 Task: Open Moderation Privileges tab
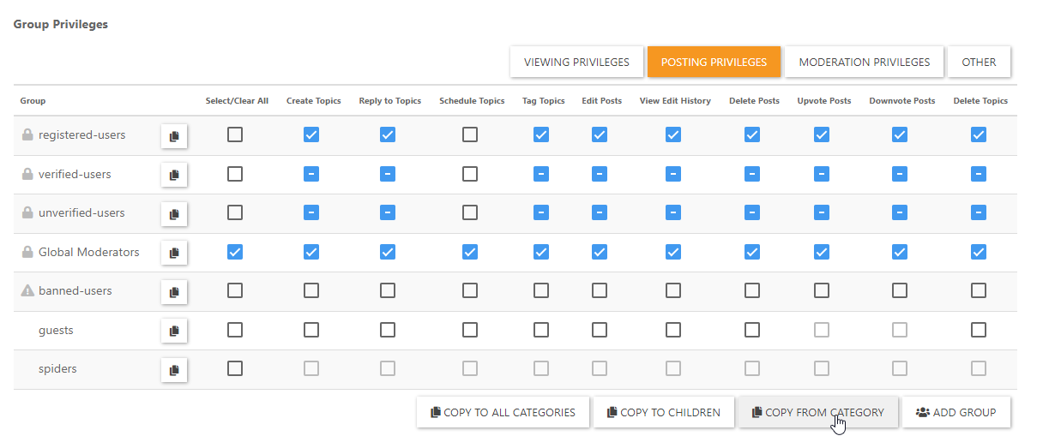click(864, 62)
